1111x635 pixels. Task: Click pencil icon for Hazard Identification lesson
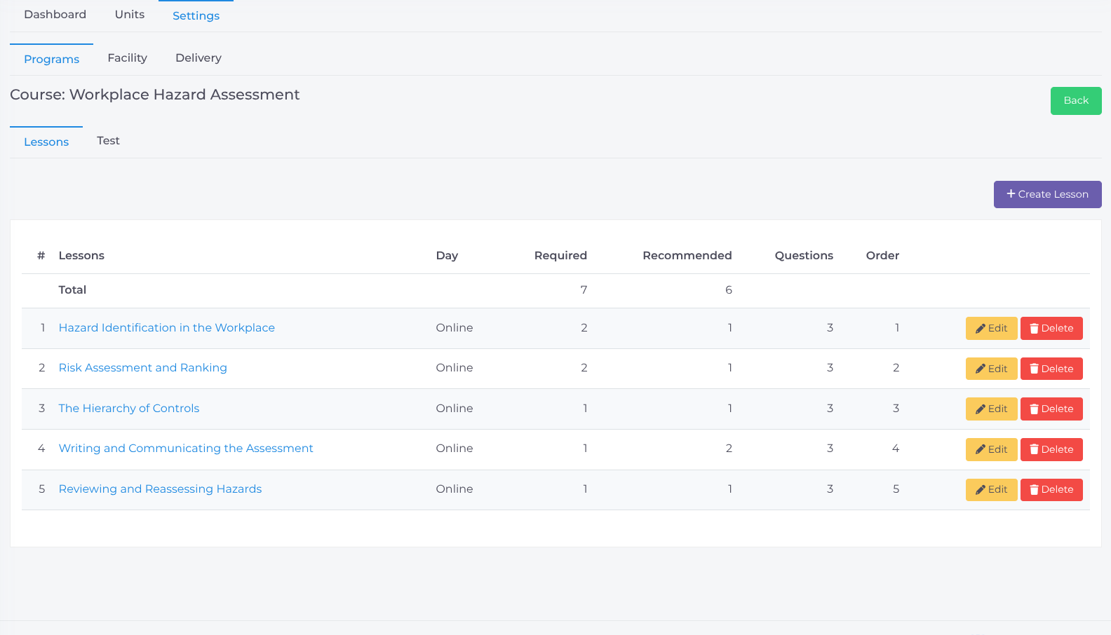click(981, 328)
